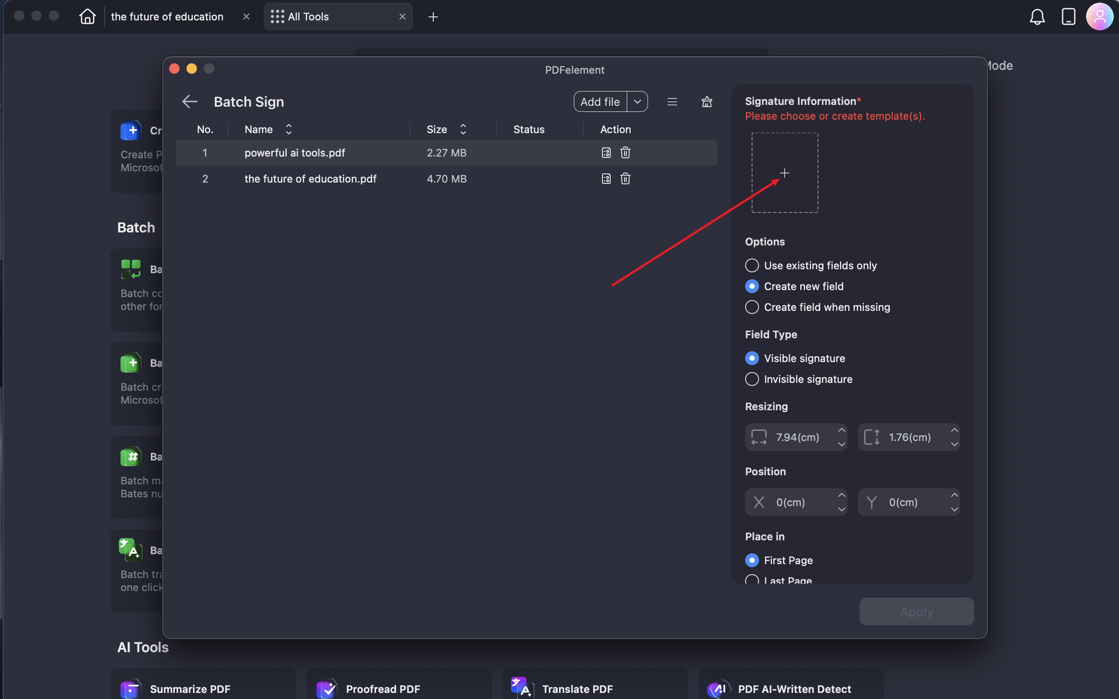Click the Action column header
Image resolution: width=1119 pixels, height=699 pixels.
(x=615, y=130)
